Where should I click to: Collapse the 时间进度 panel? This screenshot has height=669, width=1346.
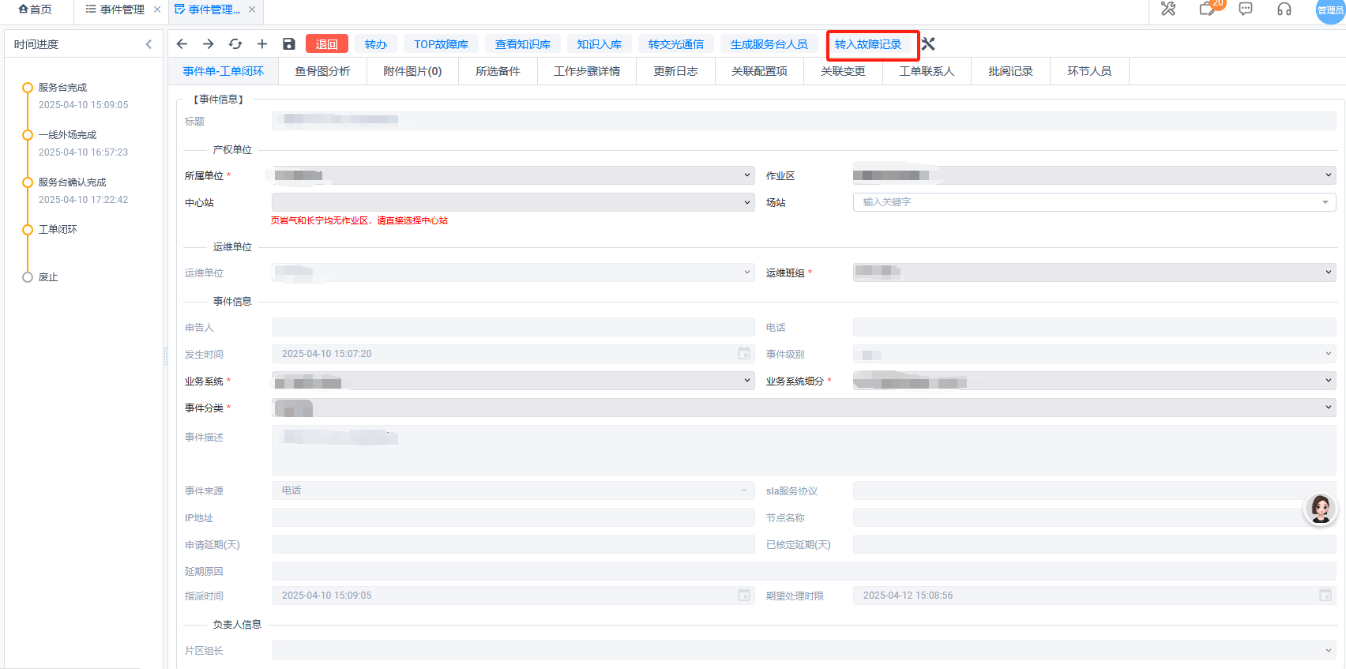[x=149, y=44]
